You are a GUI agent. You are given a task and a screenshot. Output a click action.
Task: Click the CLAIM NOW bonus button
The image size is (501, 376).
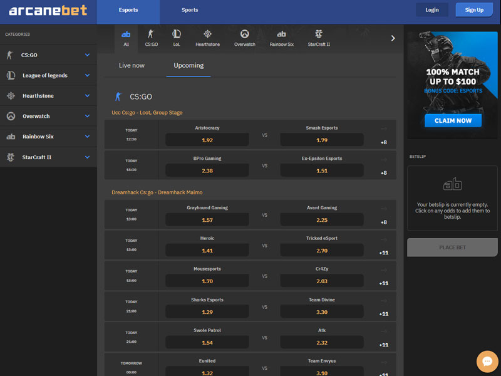[x=453, y=120]
